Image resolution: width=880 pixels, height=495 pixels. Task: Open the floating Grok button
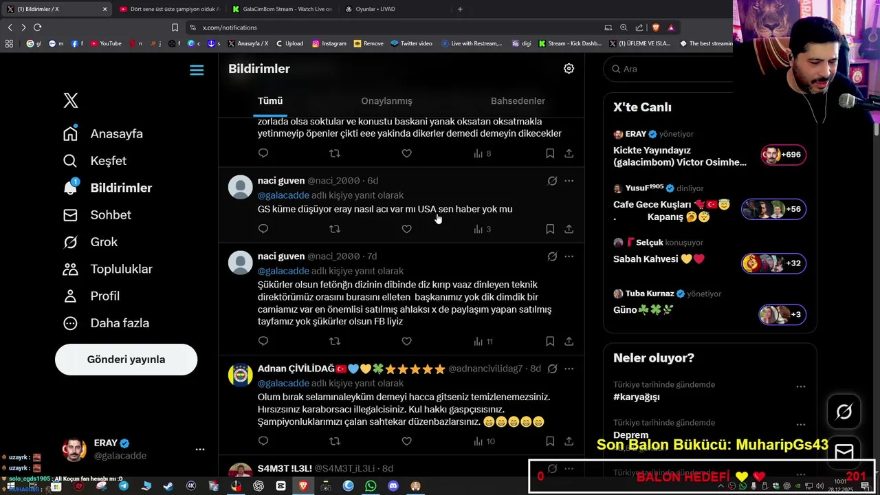pyautogui.click(x=844, y=412)
